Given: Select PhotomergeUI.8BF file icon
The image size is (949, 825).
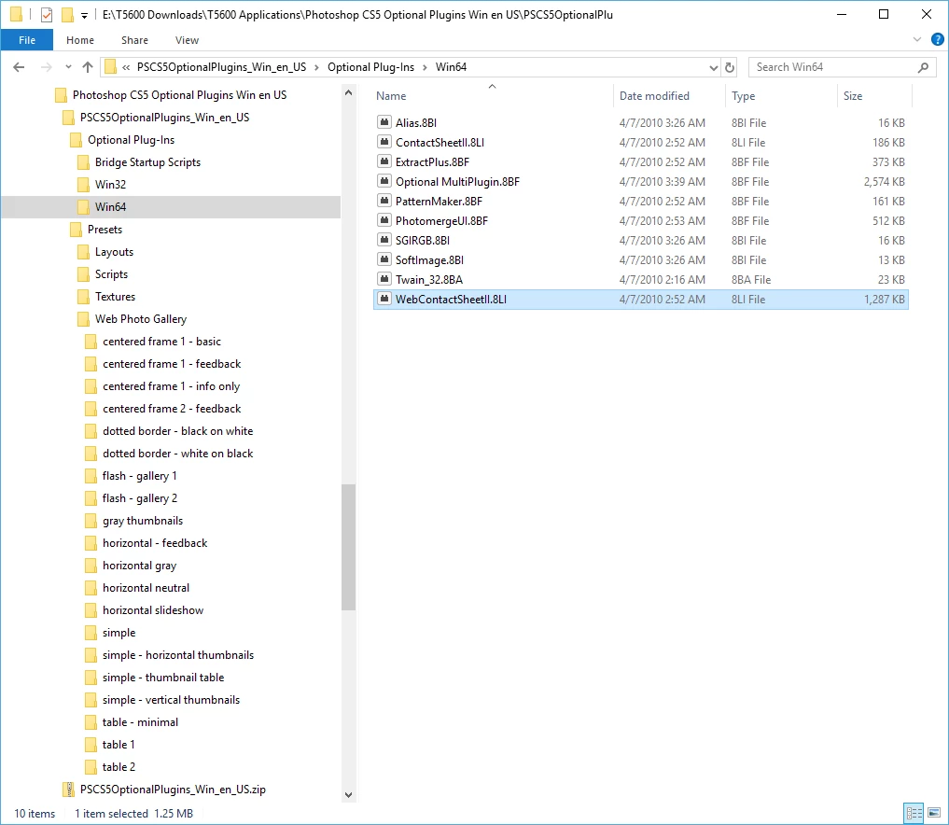Looking at the screenshot, I should coord(384,220).
